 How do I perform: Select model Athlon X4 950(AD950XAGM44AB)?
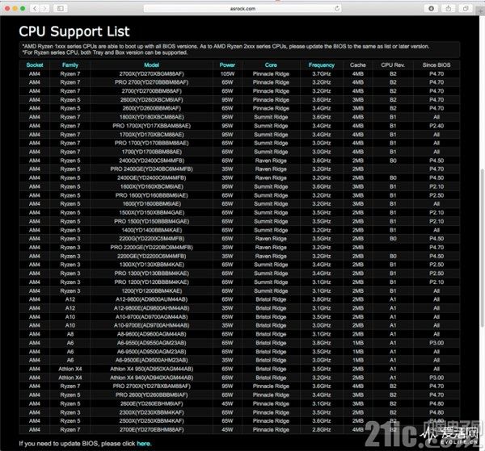(x=152, y=369)
